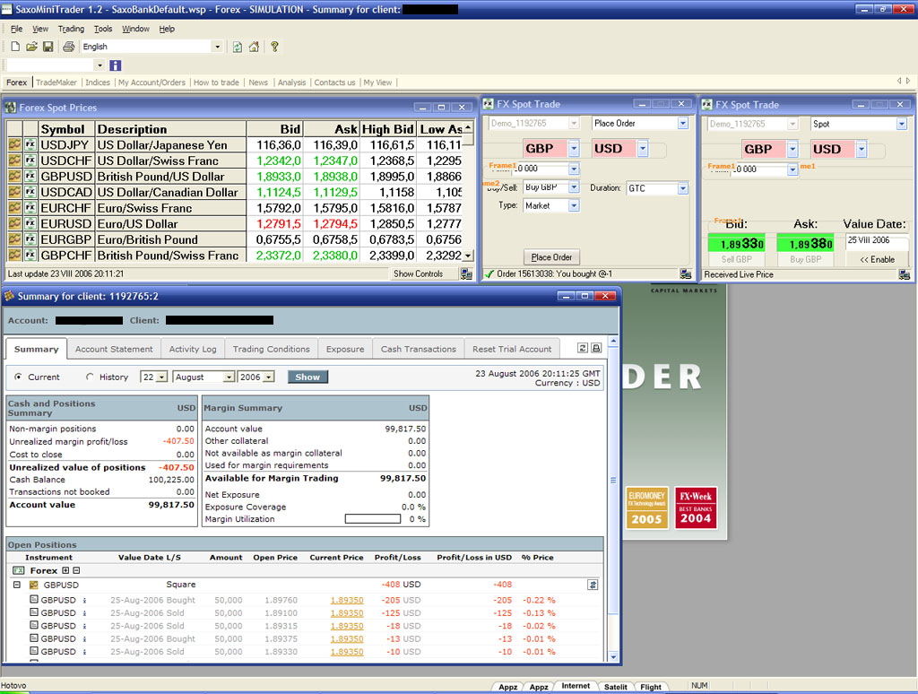The image size is (918, 694).
Task: Click the Save floppy disk icon
Action: (x=48, y=47)
